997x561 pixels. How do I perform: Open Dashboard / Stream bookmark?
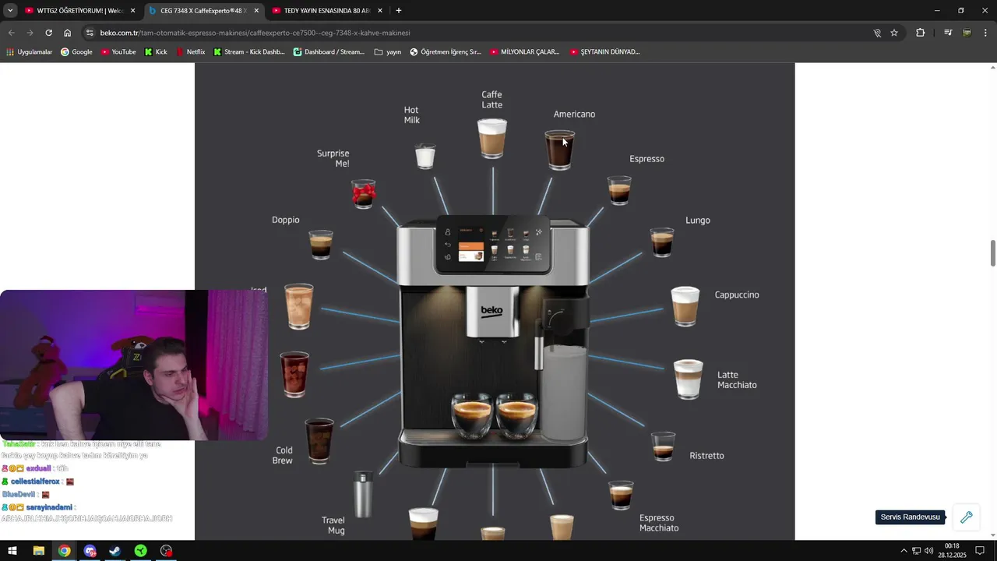click(329, 52)
